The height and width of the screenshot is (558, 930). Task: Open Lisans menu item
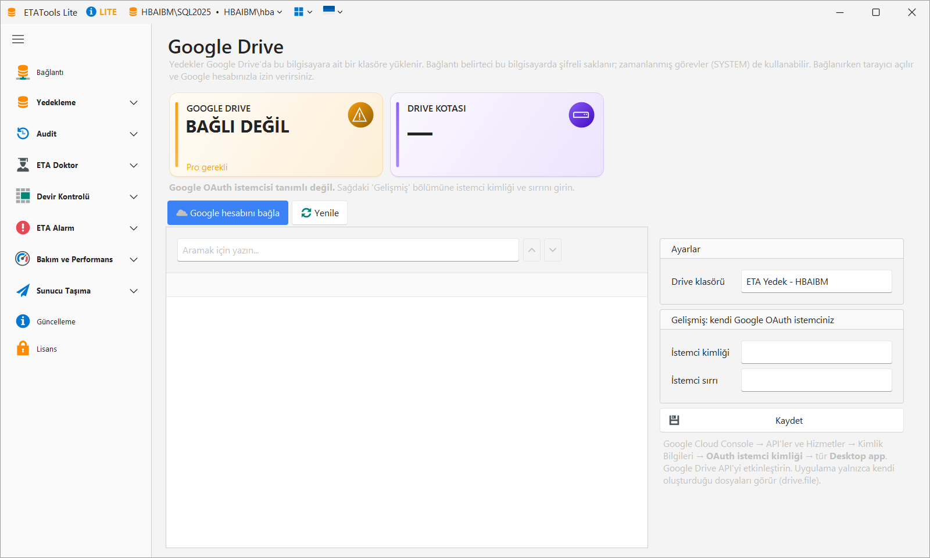coord(76,349)
